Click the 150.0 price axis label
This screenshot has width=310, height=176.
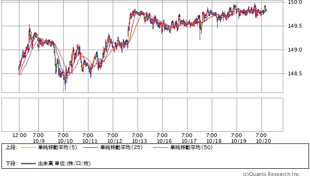click(x=295, y=2)
